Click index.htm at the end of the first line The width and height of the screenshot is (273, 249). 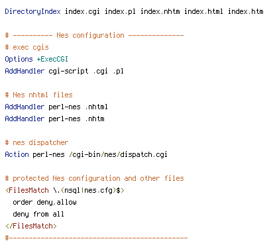(245, 11)
